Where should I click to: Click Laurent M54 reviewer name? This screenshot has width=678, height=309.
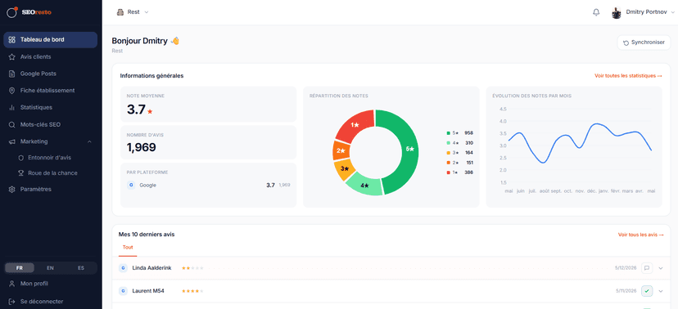148,291
